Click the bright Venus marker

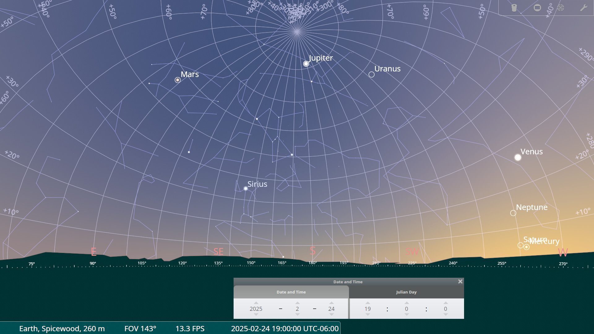point(518,157)
